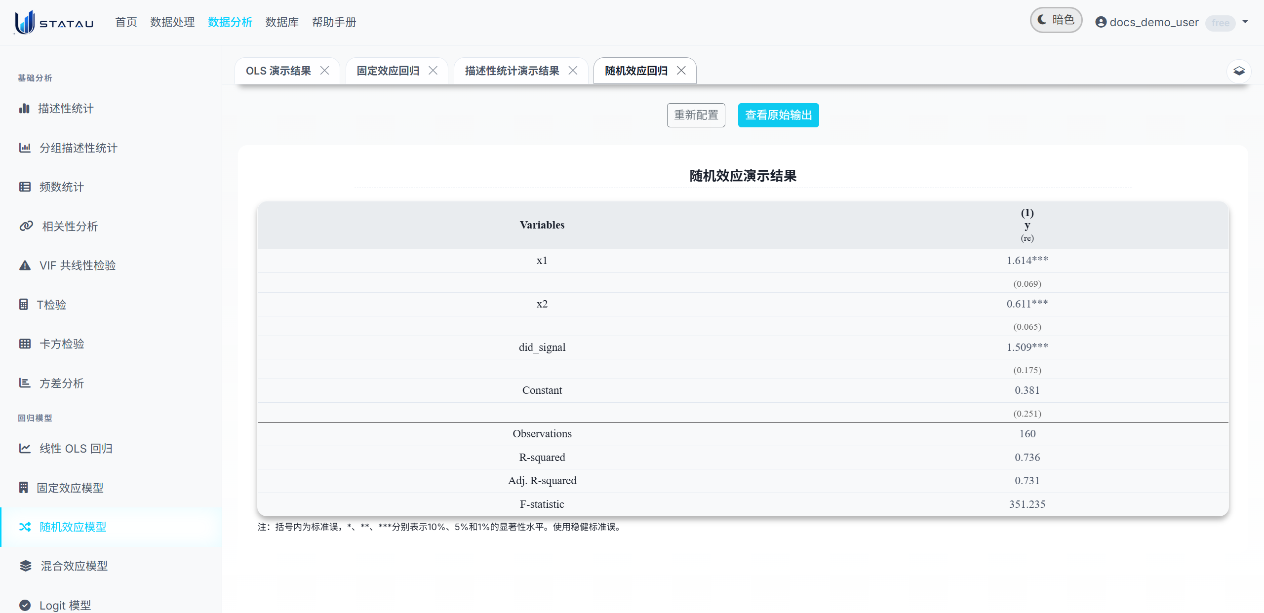The width and height of the screenshot is (1264, 613).
Task: Open the 数据分析 menu
Action: coord(230,22)
